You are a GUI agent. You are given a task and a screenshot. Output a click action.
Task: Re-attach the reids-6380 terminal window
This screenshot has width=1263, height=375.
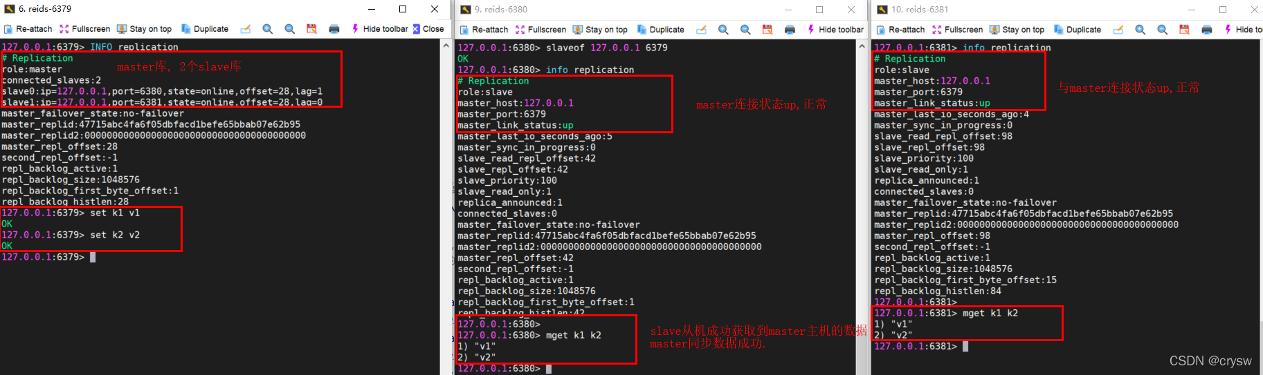484,30
